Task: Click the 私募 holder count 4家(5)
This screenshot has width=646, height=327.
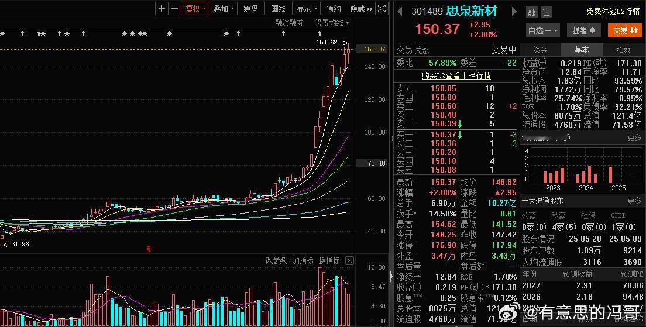Action: (x=565, y=227)
